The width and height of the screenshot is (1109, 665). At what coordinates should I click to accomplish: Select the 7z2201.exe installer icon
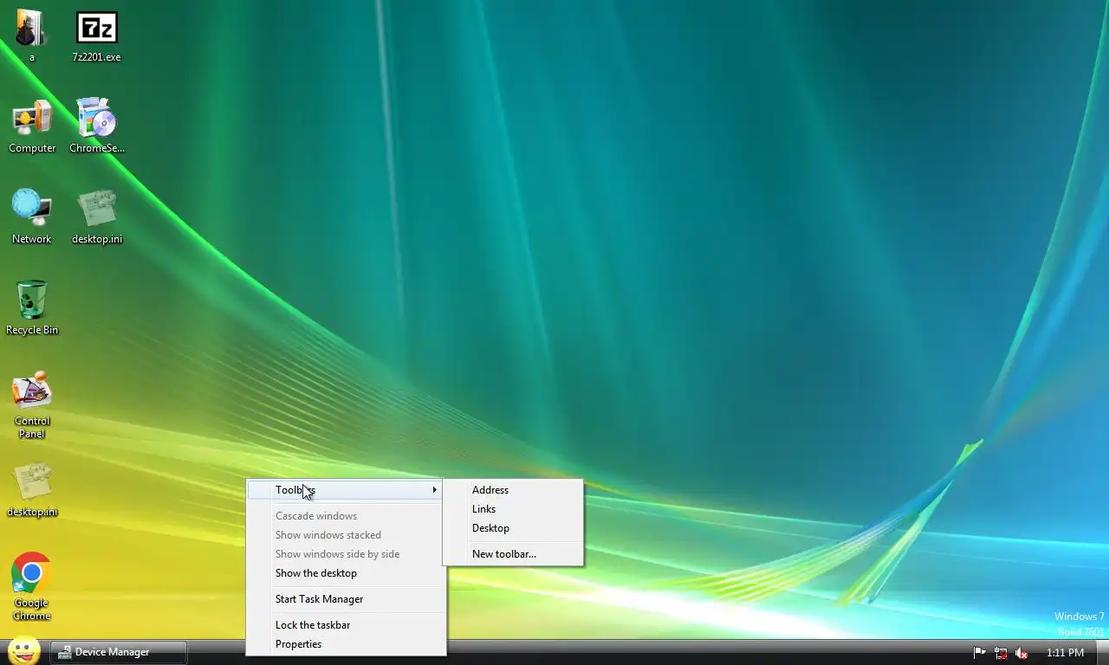coord(96,35)
